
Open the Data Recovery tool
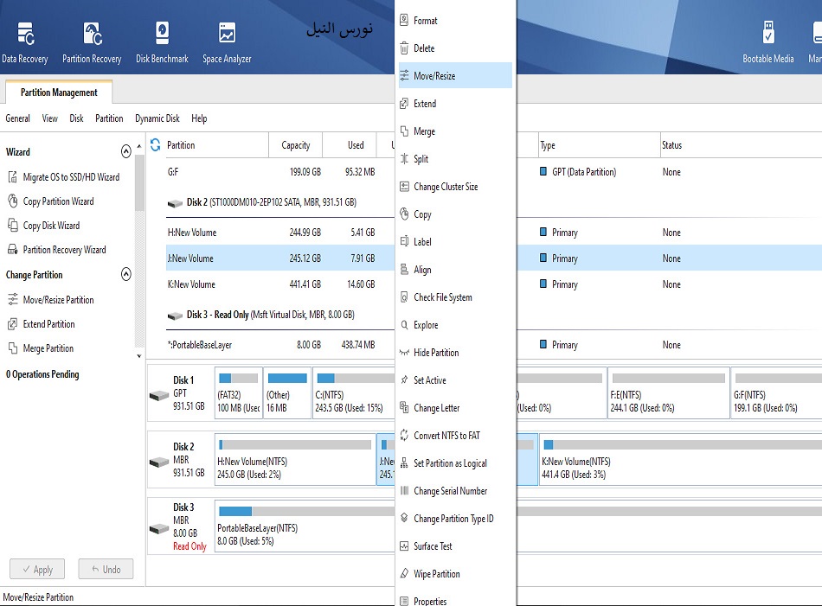click(x=24, y=42)
